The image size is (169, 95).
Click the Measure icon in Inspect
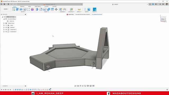pos(79,9)
